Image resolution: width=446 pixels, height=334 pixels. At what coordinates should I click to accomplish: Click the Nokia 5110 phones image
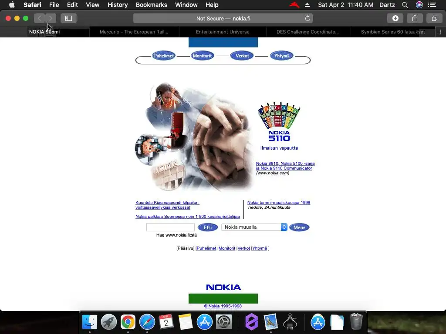(279, 122)
